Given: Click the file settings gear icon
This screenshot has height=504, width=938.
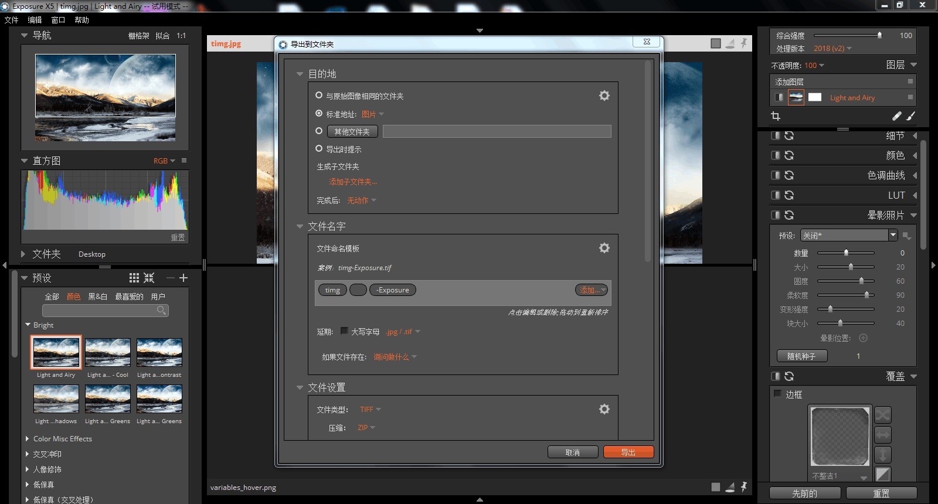Looking at the screenshot, I should (604, 409).
